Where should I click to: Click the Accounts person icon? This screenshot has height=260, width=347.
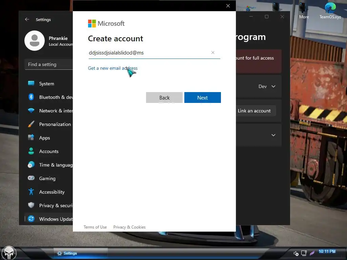click(x=31, y=151)
